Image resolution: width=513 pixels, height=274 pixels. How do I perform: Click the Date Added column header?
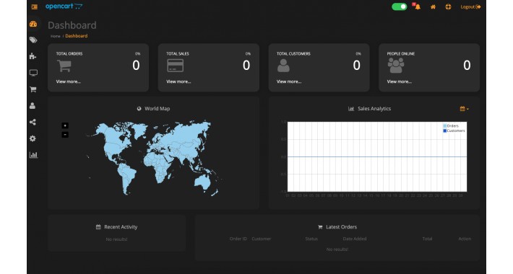tap(355, 239)
